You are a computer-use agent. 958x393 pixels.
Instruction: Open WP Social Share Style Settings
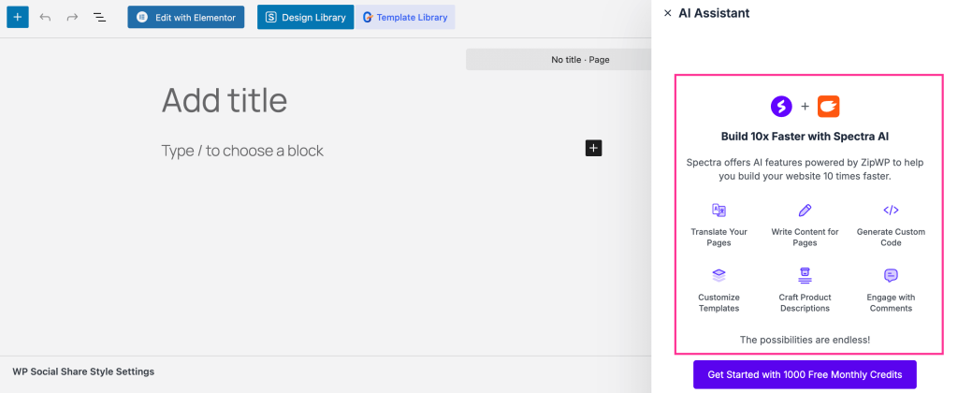point(83,371)
